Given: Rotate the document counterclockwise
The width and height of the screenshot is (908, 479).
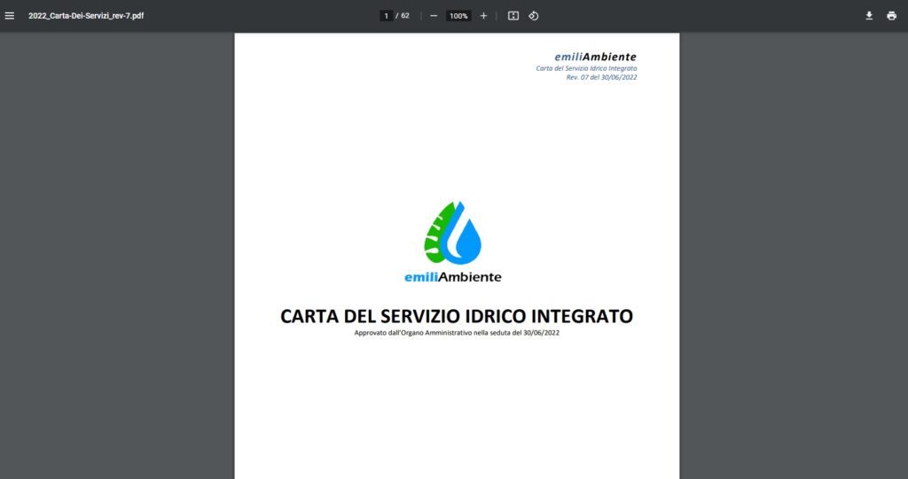Looking at the screenshot, I should click(x=533, y=16).
